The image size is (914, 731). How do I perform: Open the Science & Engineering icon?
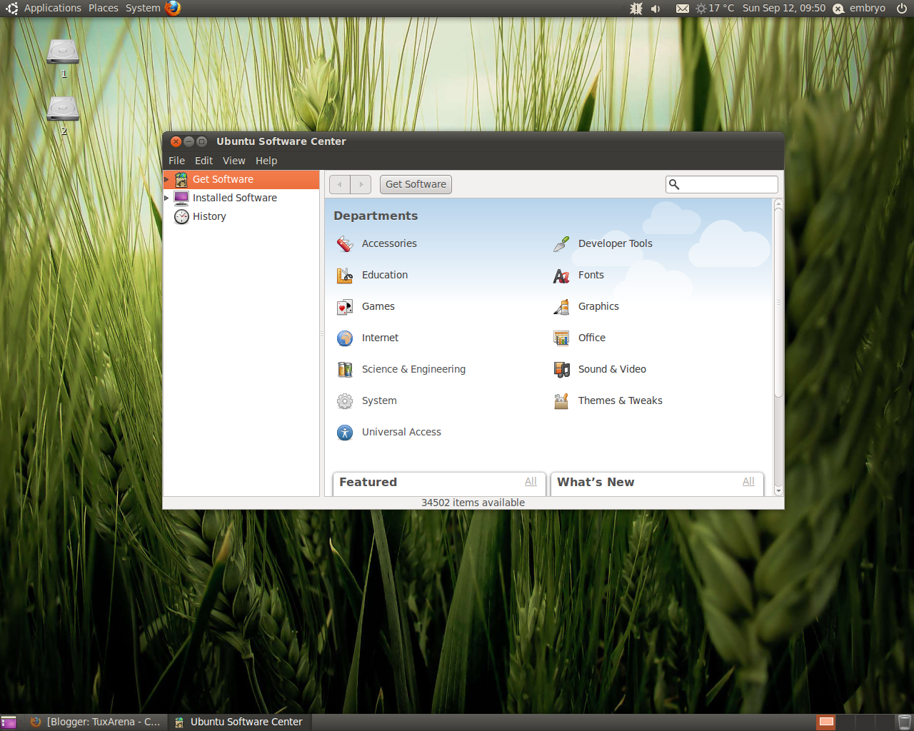click(x=345, y=370)
